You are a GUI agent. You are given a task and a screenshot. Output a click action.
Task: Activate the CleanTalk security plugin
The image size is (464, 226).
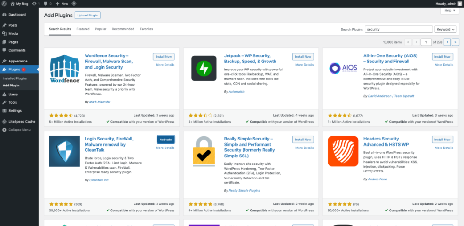(x=165, y=140)
